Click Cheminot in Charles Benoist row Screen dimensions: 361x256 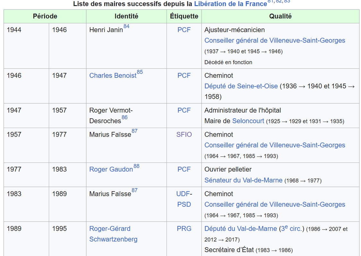pos(219,76)
